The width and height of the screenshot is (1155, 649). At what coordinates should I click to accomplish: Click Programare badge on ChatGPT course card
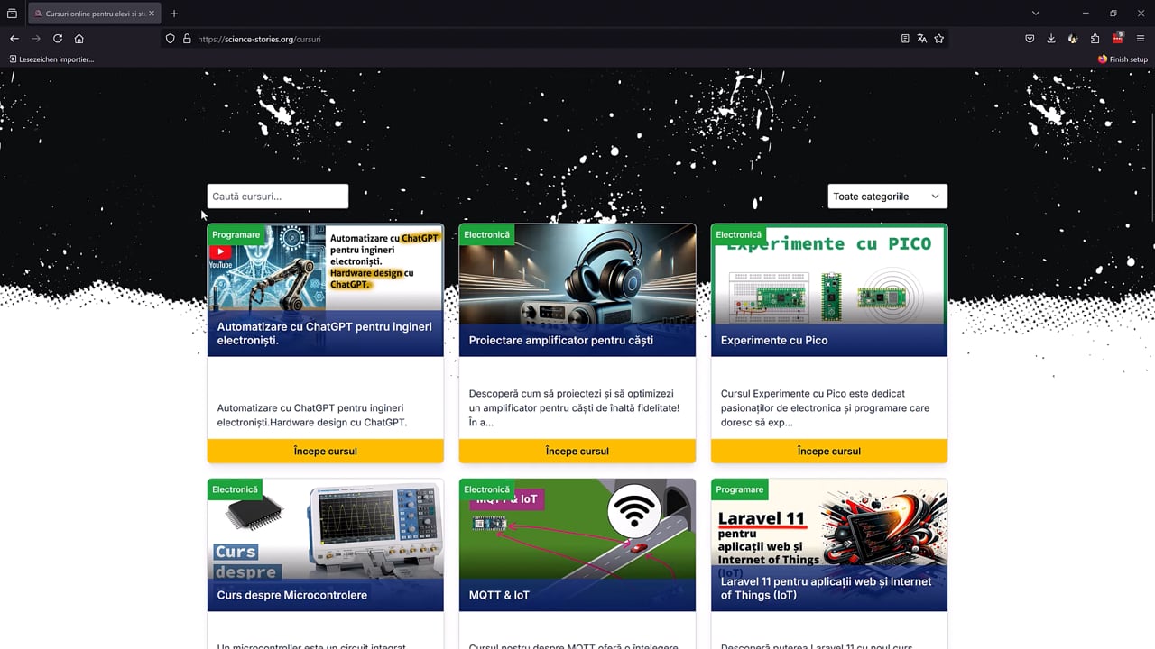(x=236, y=234)
